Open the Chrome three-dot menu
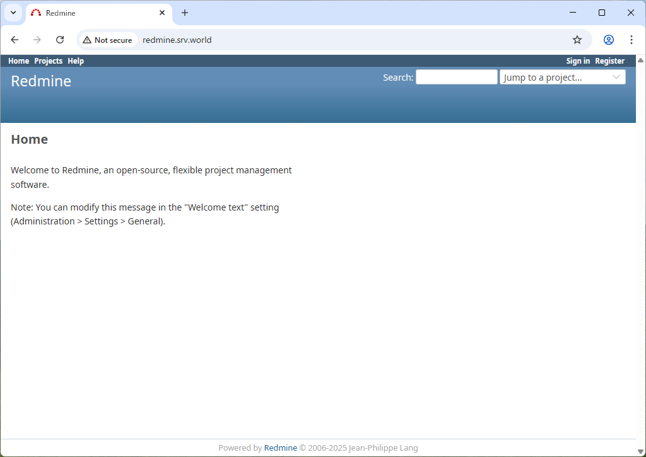This screenshot has height=457, width=646. point(631,40)
